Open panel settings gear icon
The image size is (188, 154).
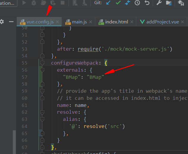(x=2, y=22)
